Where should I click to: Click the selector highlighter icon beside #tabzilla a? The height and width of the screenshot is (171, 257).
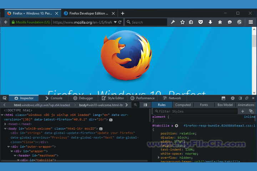(x=177, y=126)
